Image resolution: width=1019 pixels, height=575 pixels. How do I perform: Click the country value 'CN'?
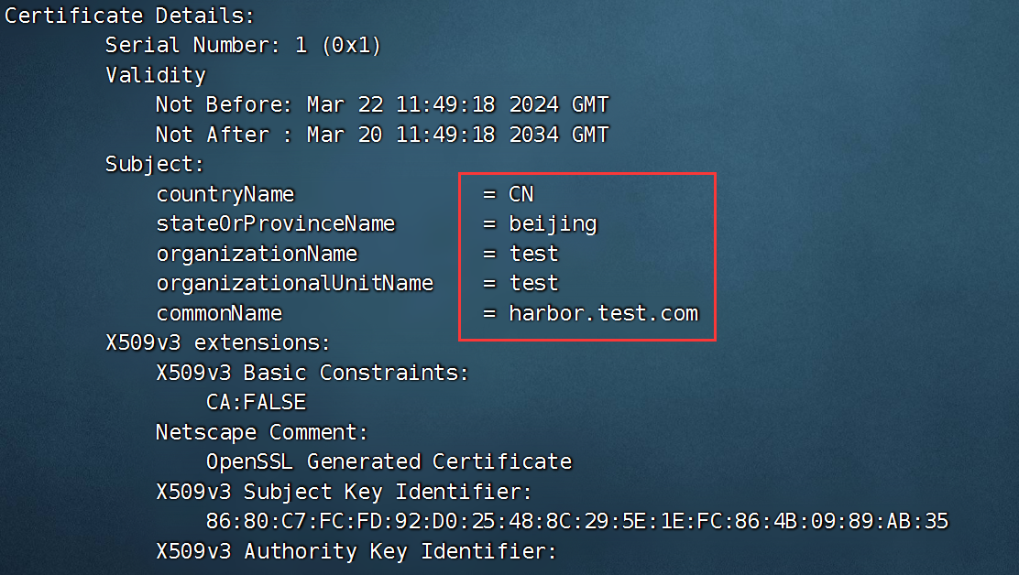[x=521, y=194]
